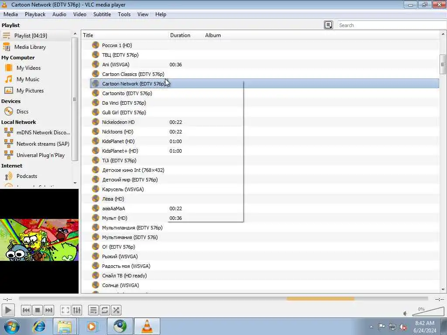Viewport: 447px width, 335px height.
Task: Click the Play button
Action: tap(8, 310)
